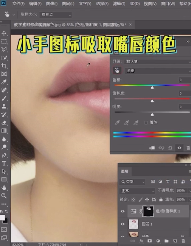Open the 编辑 Edit menu
Viewport: 191px width, 246px height.
click(x=35, y=4)
